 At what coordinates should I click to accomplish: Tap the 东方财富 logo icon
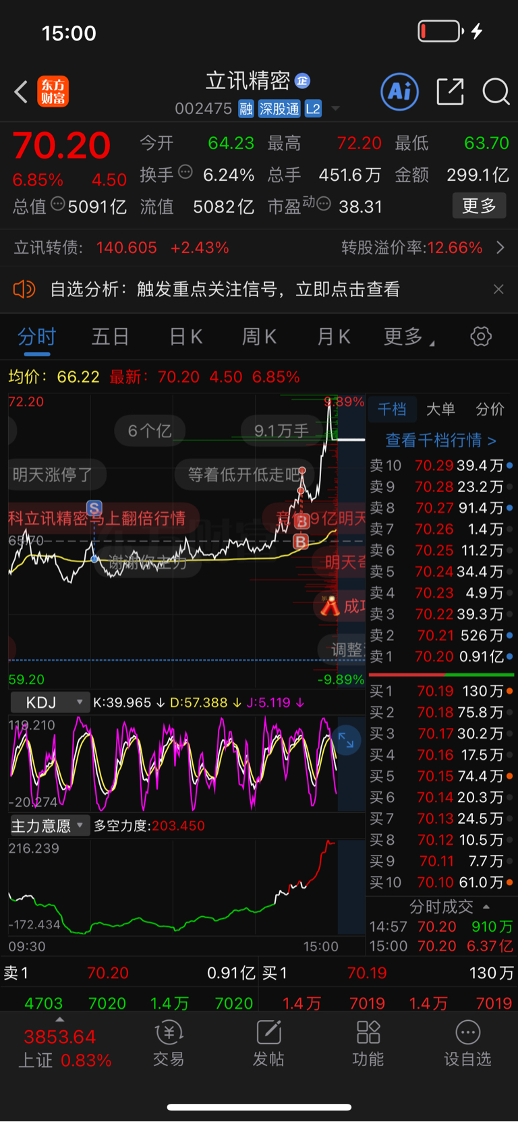(x=53, y=92)
